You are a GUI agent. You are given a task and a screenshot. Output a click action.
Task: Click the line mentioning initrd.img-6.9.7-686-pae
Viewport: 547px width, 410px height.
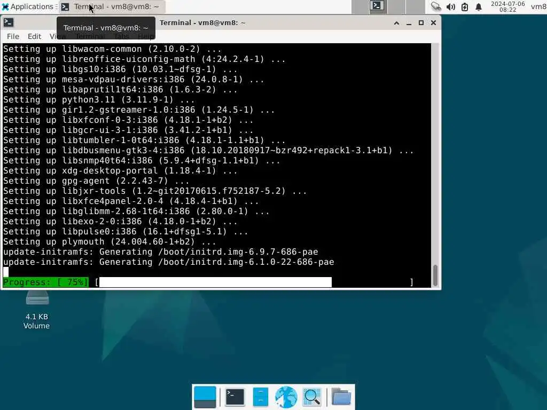pos(160,252)
